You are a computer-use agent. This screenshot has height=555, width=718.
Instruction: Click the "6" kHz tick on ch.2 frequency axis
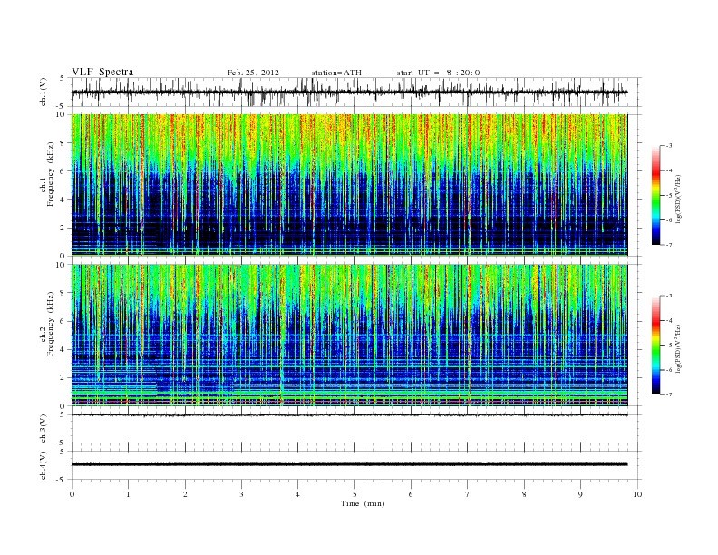(x=63, y=321)
